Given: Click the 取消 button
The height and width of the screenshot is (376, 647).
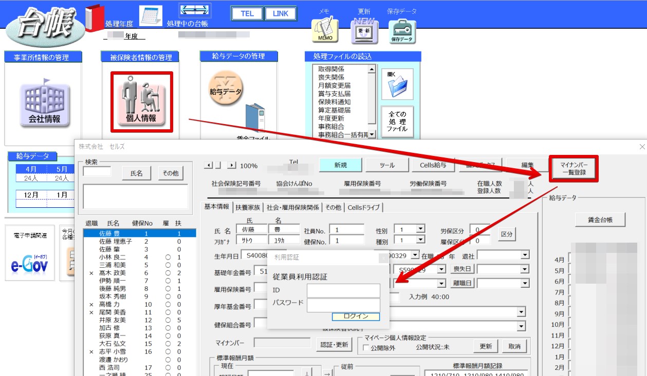Looking at the screenshot, I should 515,346.
